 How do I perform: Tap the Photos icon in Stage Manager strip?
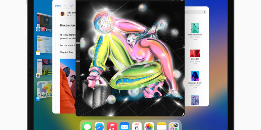(x=38, y=75)
